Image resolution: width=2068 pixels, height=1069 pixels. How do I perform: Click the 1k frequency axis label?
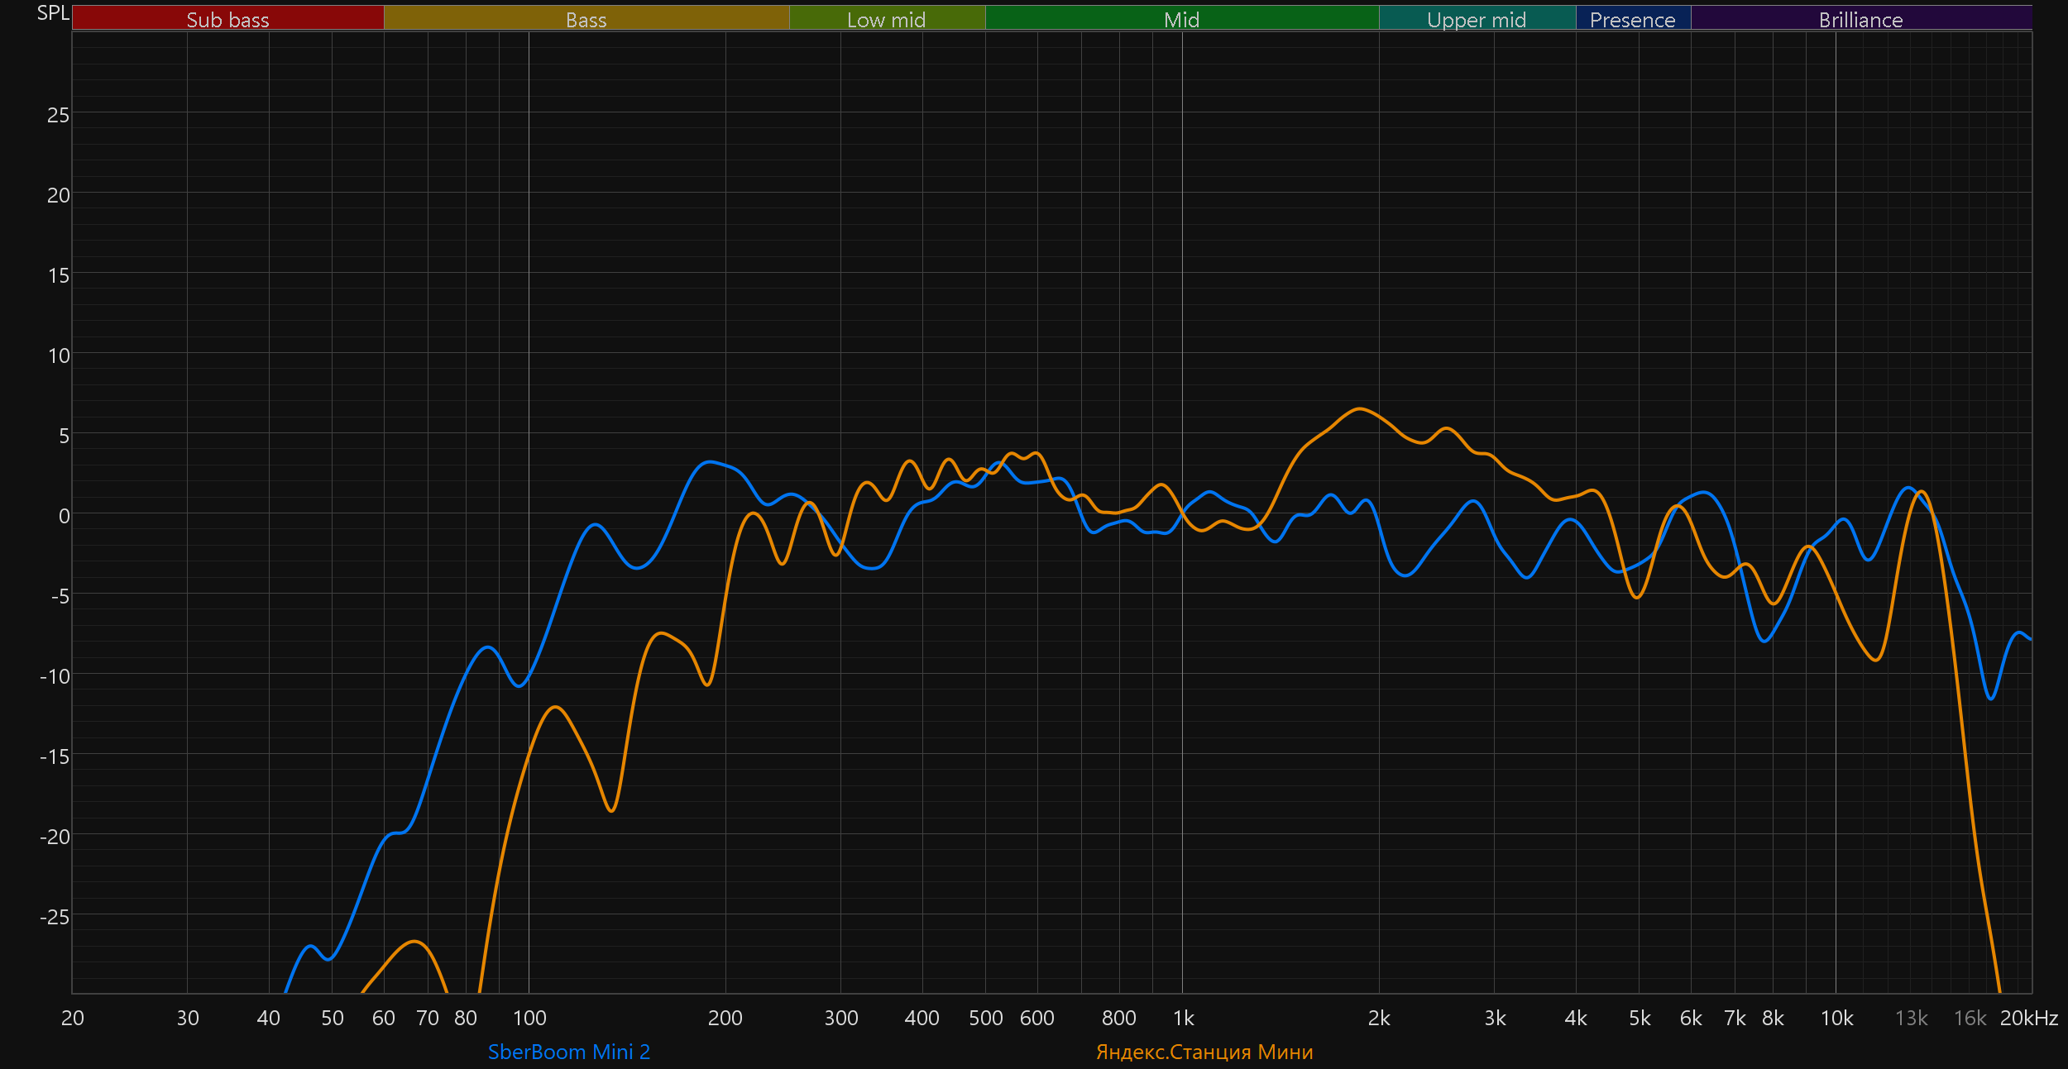coord(1183,1018)
